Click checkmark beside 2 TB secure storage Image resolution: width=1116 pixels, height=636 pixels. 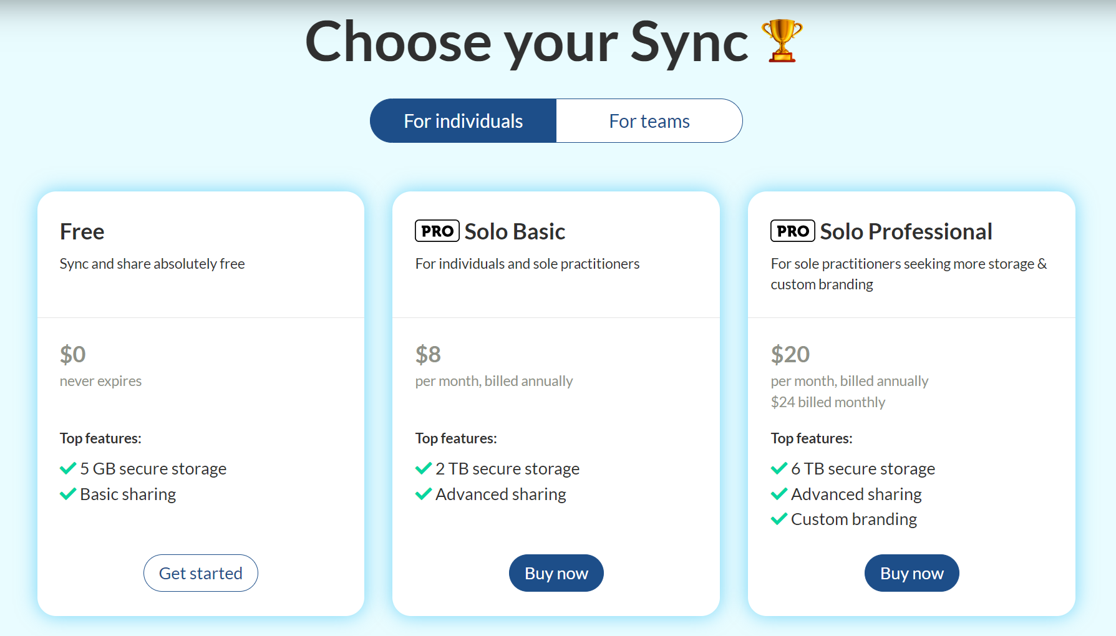(x=424, y=468)
